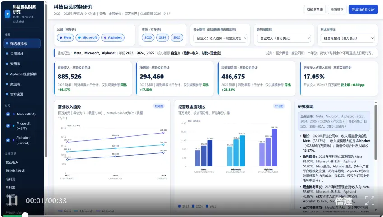Viewport: 383px width, 217px height.
Task: Open the 倍速 playback speed control
Action: tap(344, 201)
